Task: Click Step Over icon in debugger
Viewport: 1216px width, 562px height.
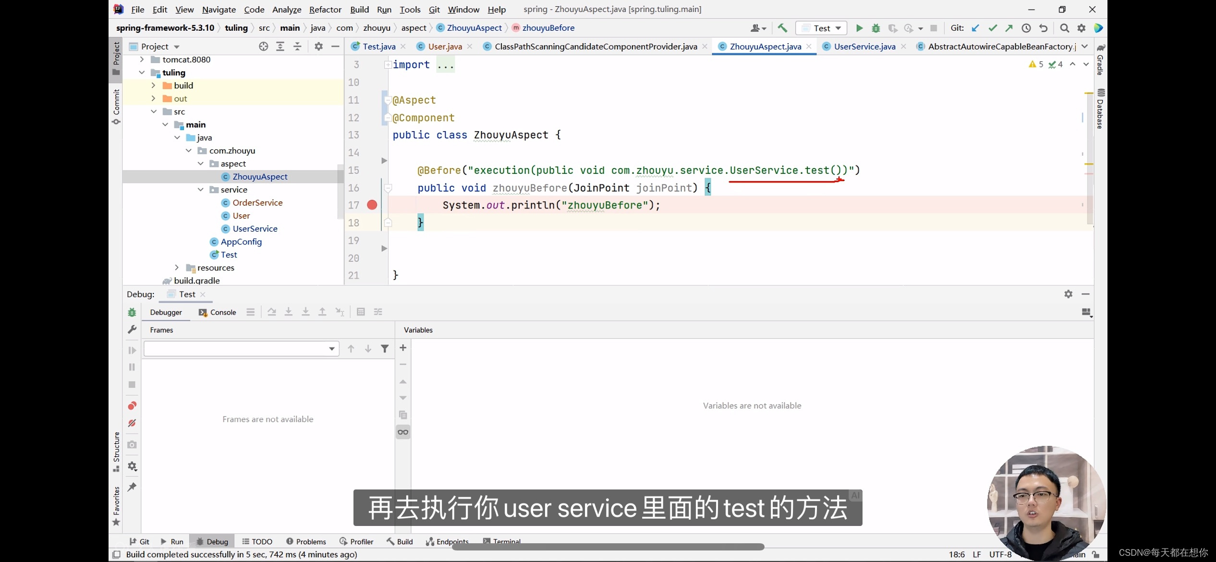Action: pos(272,312)
